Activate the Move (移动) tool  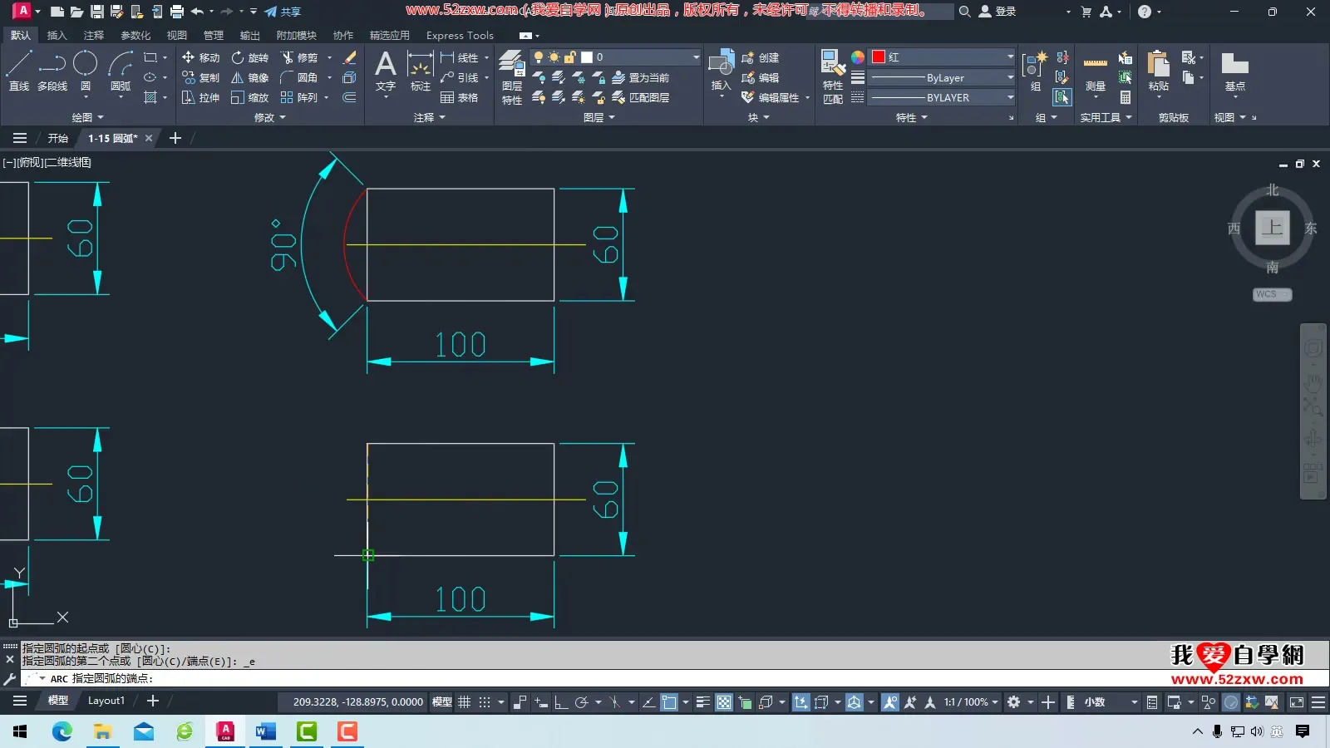point(200,57)
